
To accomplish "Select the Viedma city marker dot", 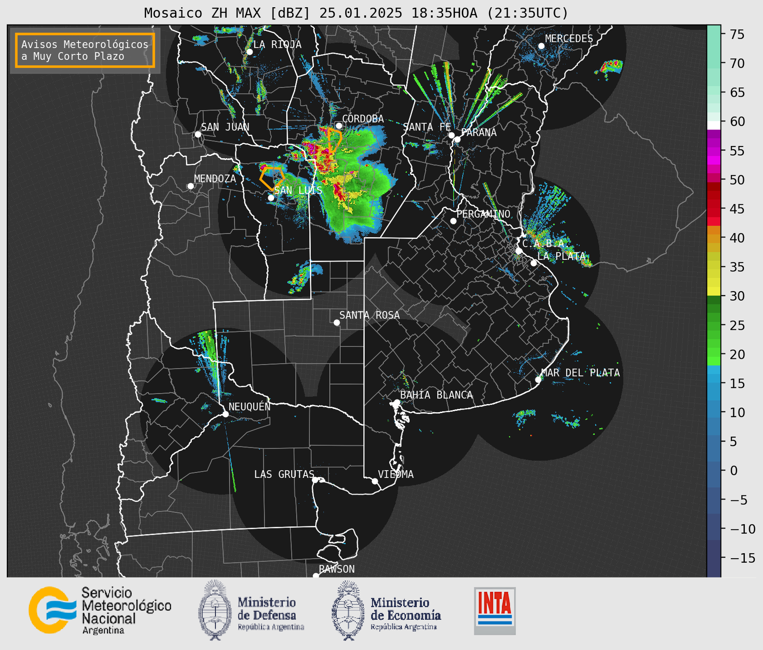I will [x=375, y=481].
